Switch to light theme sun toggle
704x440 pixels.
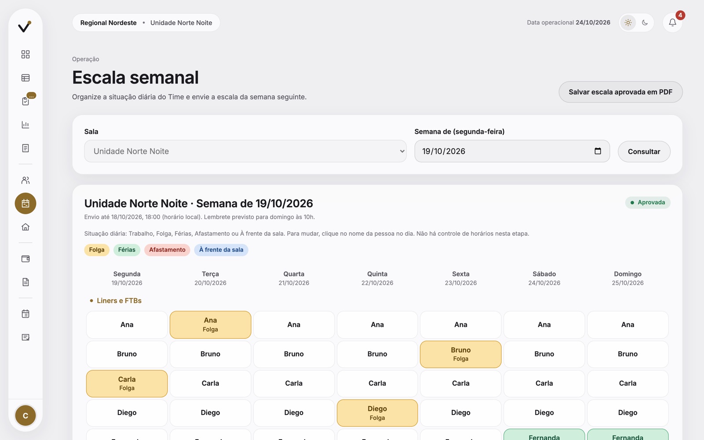click(628, 22)
